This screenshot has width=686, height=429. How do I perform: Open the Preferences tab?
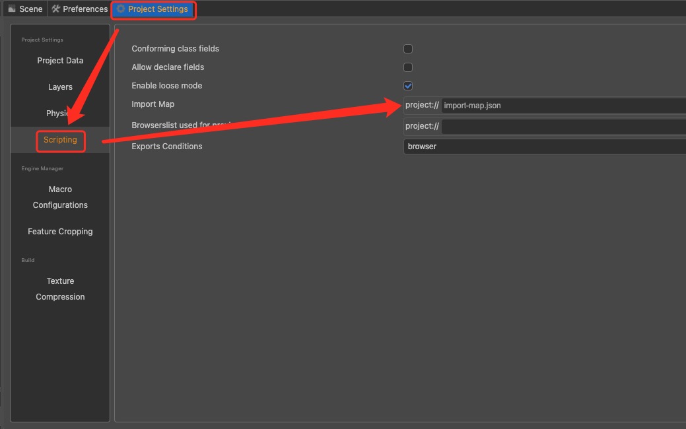tap(80, 9)
